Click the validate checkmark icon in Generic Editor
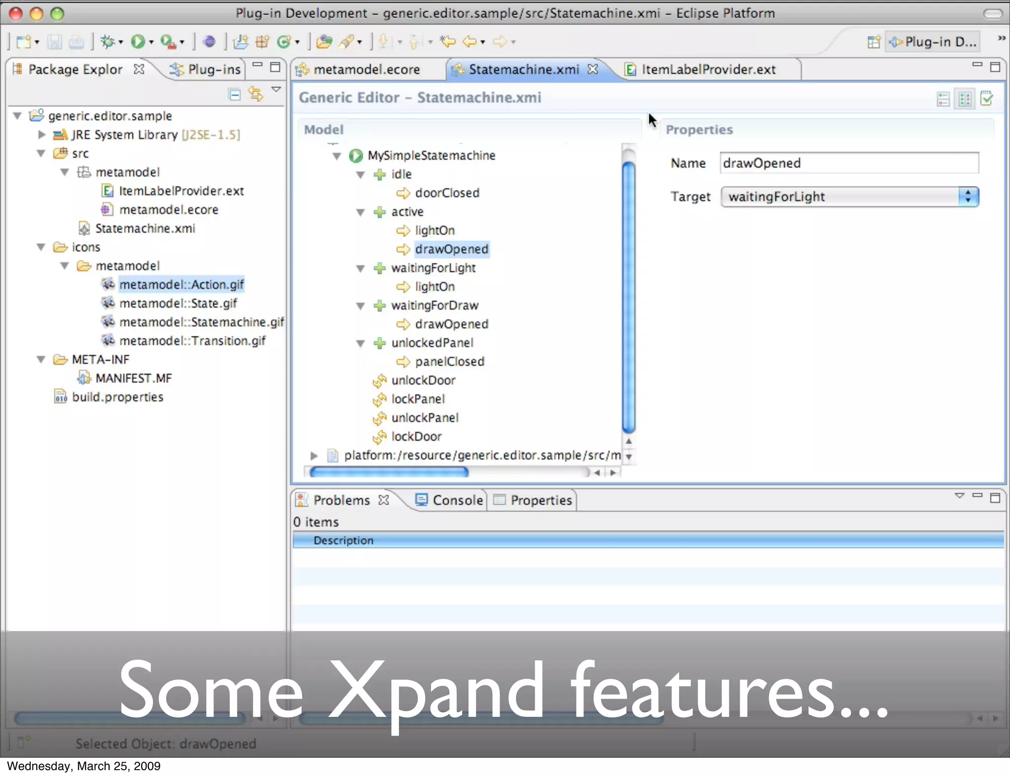This screenshot has width=1010, height=777. (x=987, y=99)
